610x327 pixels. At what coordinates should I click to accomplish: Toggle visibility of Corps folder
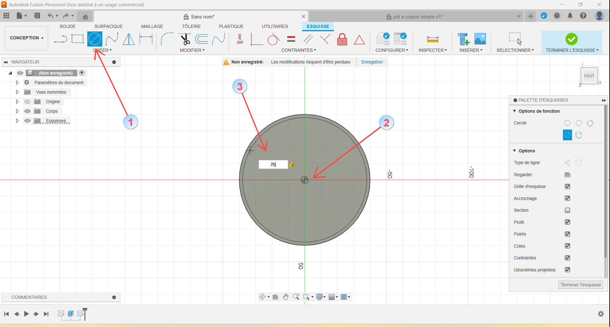coord(28,111)
